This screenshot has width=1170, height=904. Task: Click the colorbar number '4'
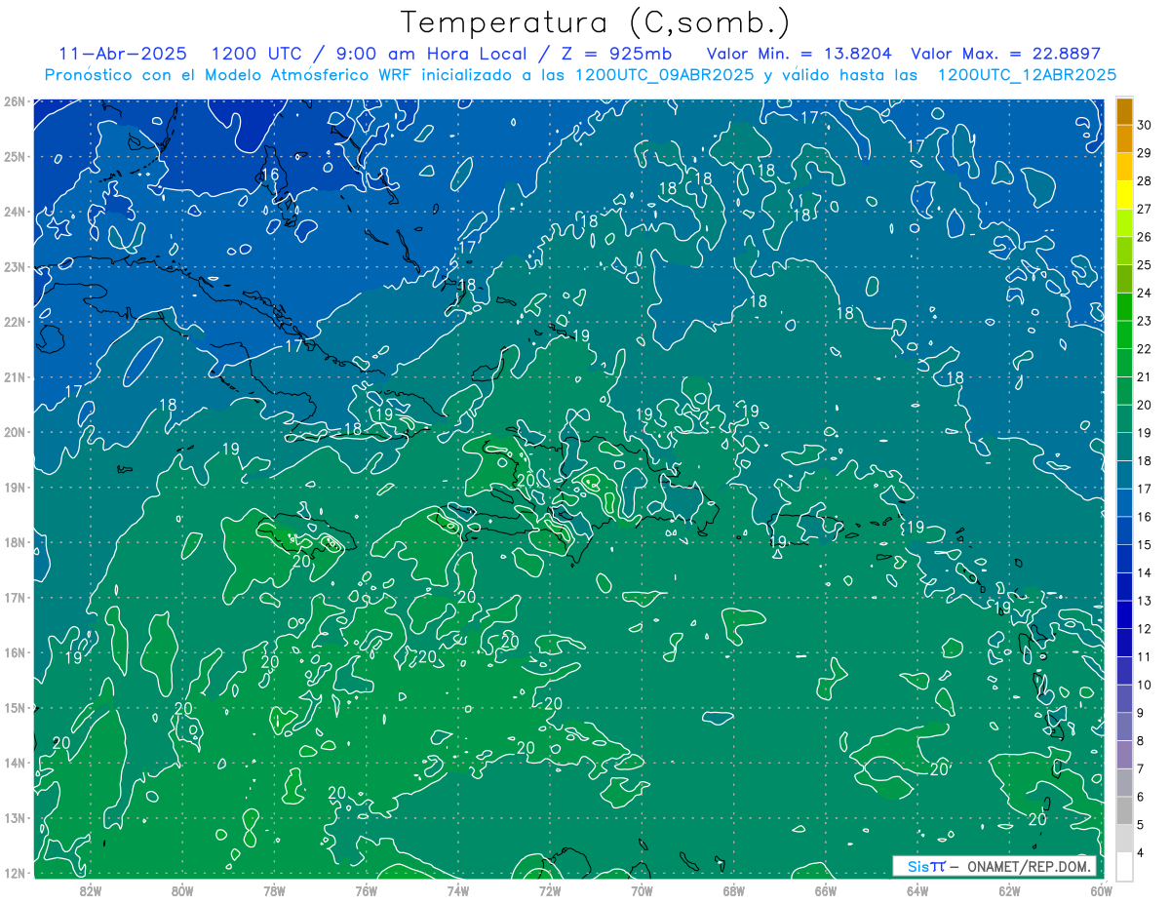[x=1141, y=853]
